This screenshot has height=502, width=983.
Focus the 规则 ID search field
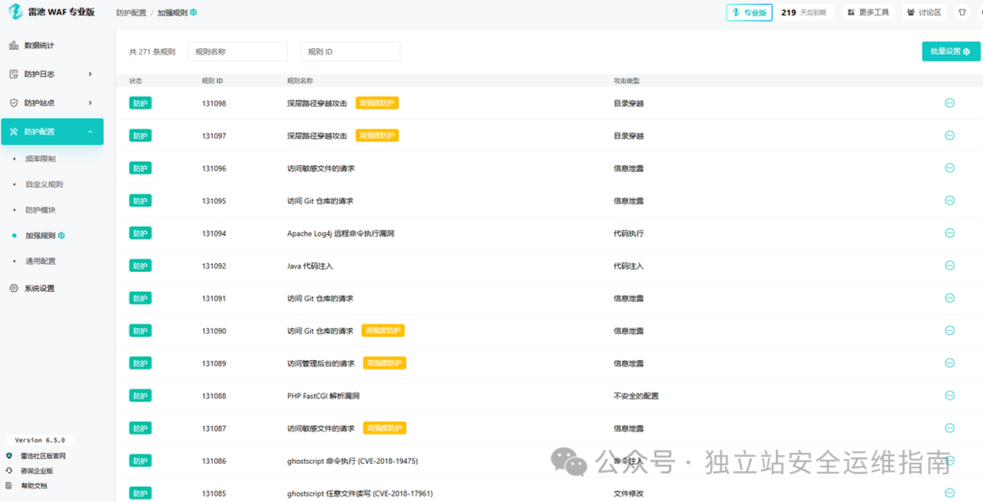pyautogui.click(x=350, y=52)
